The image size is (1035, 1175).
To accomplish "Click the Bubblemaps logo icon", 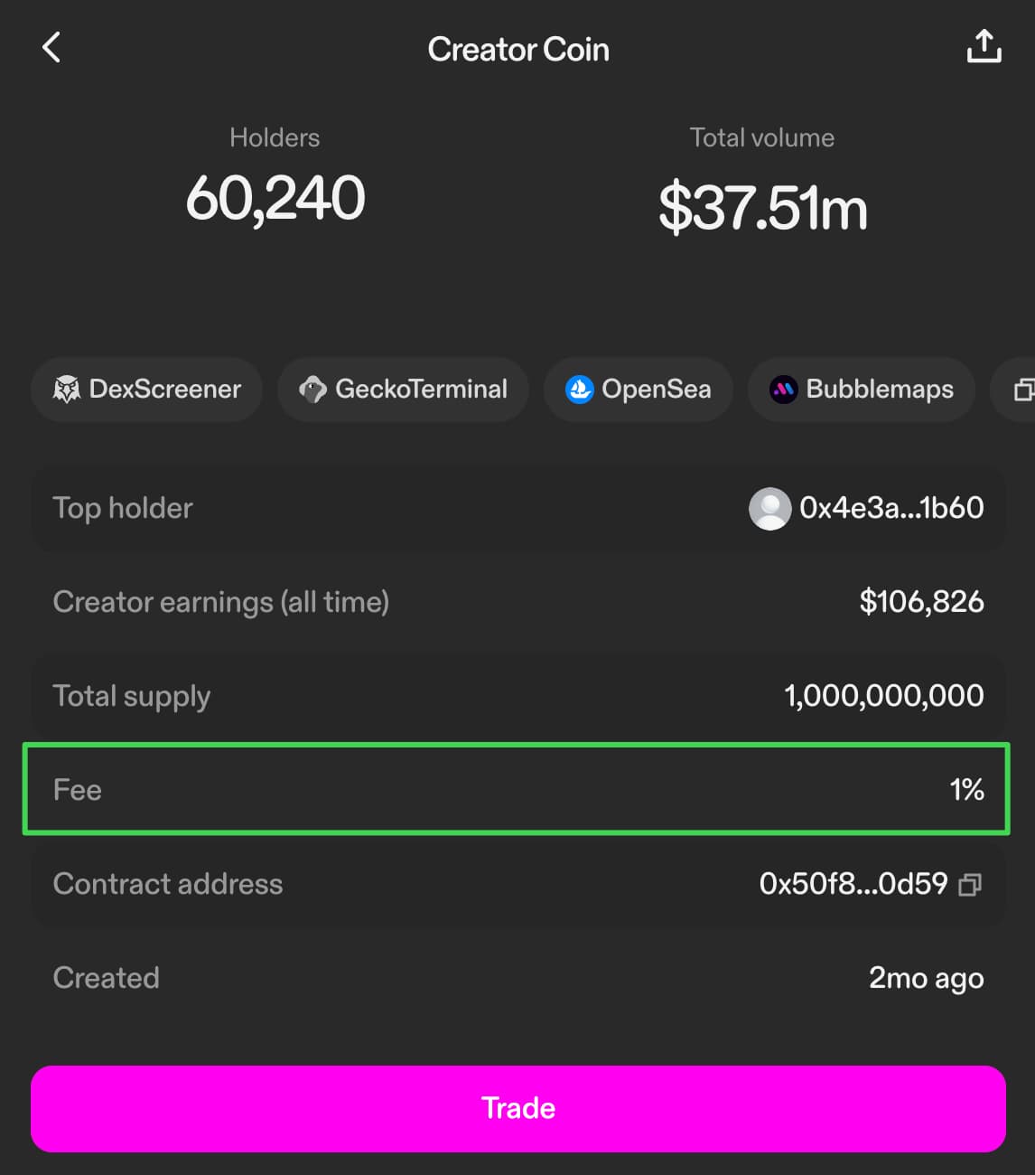I will tap(783, 390).
